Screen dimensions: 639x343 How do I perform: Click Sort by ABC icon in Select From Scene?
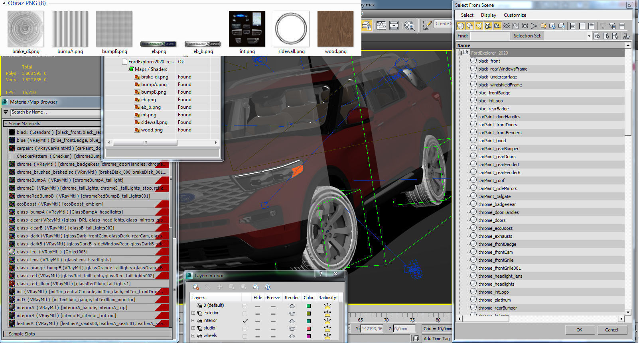[626, 36]
